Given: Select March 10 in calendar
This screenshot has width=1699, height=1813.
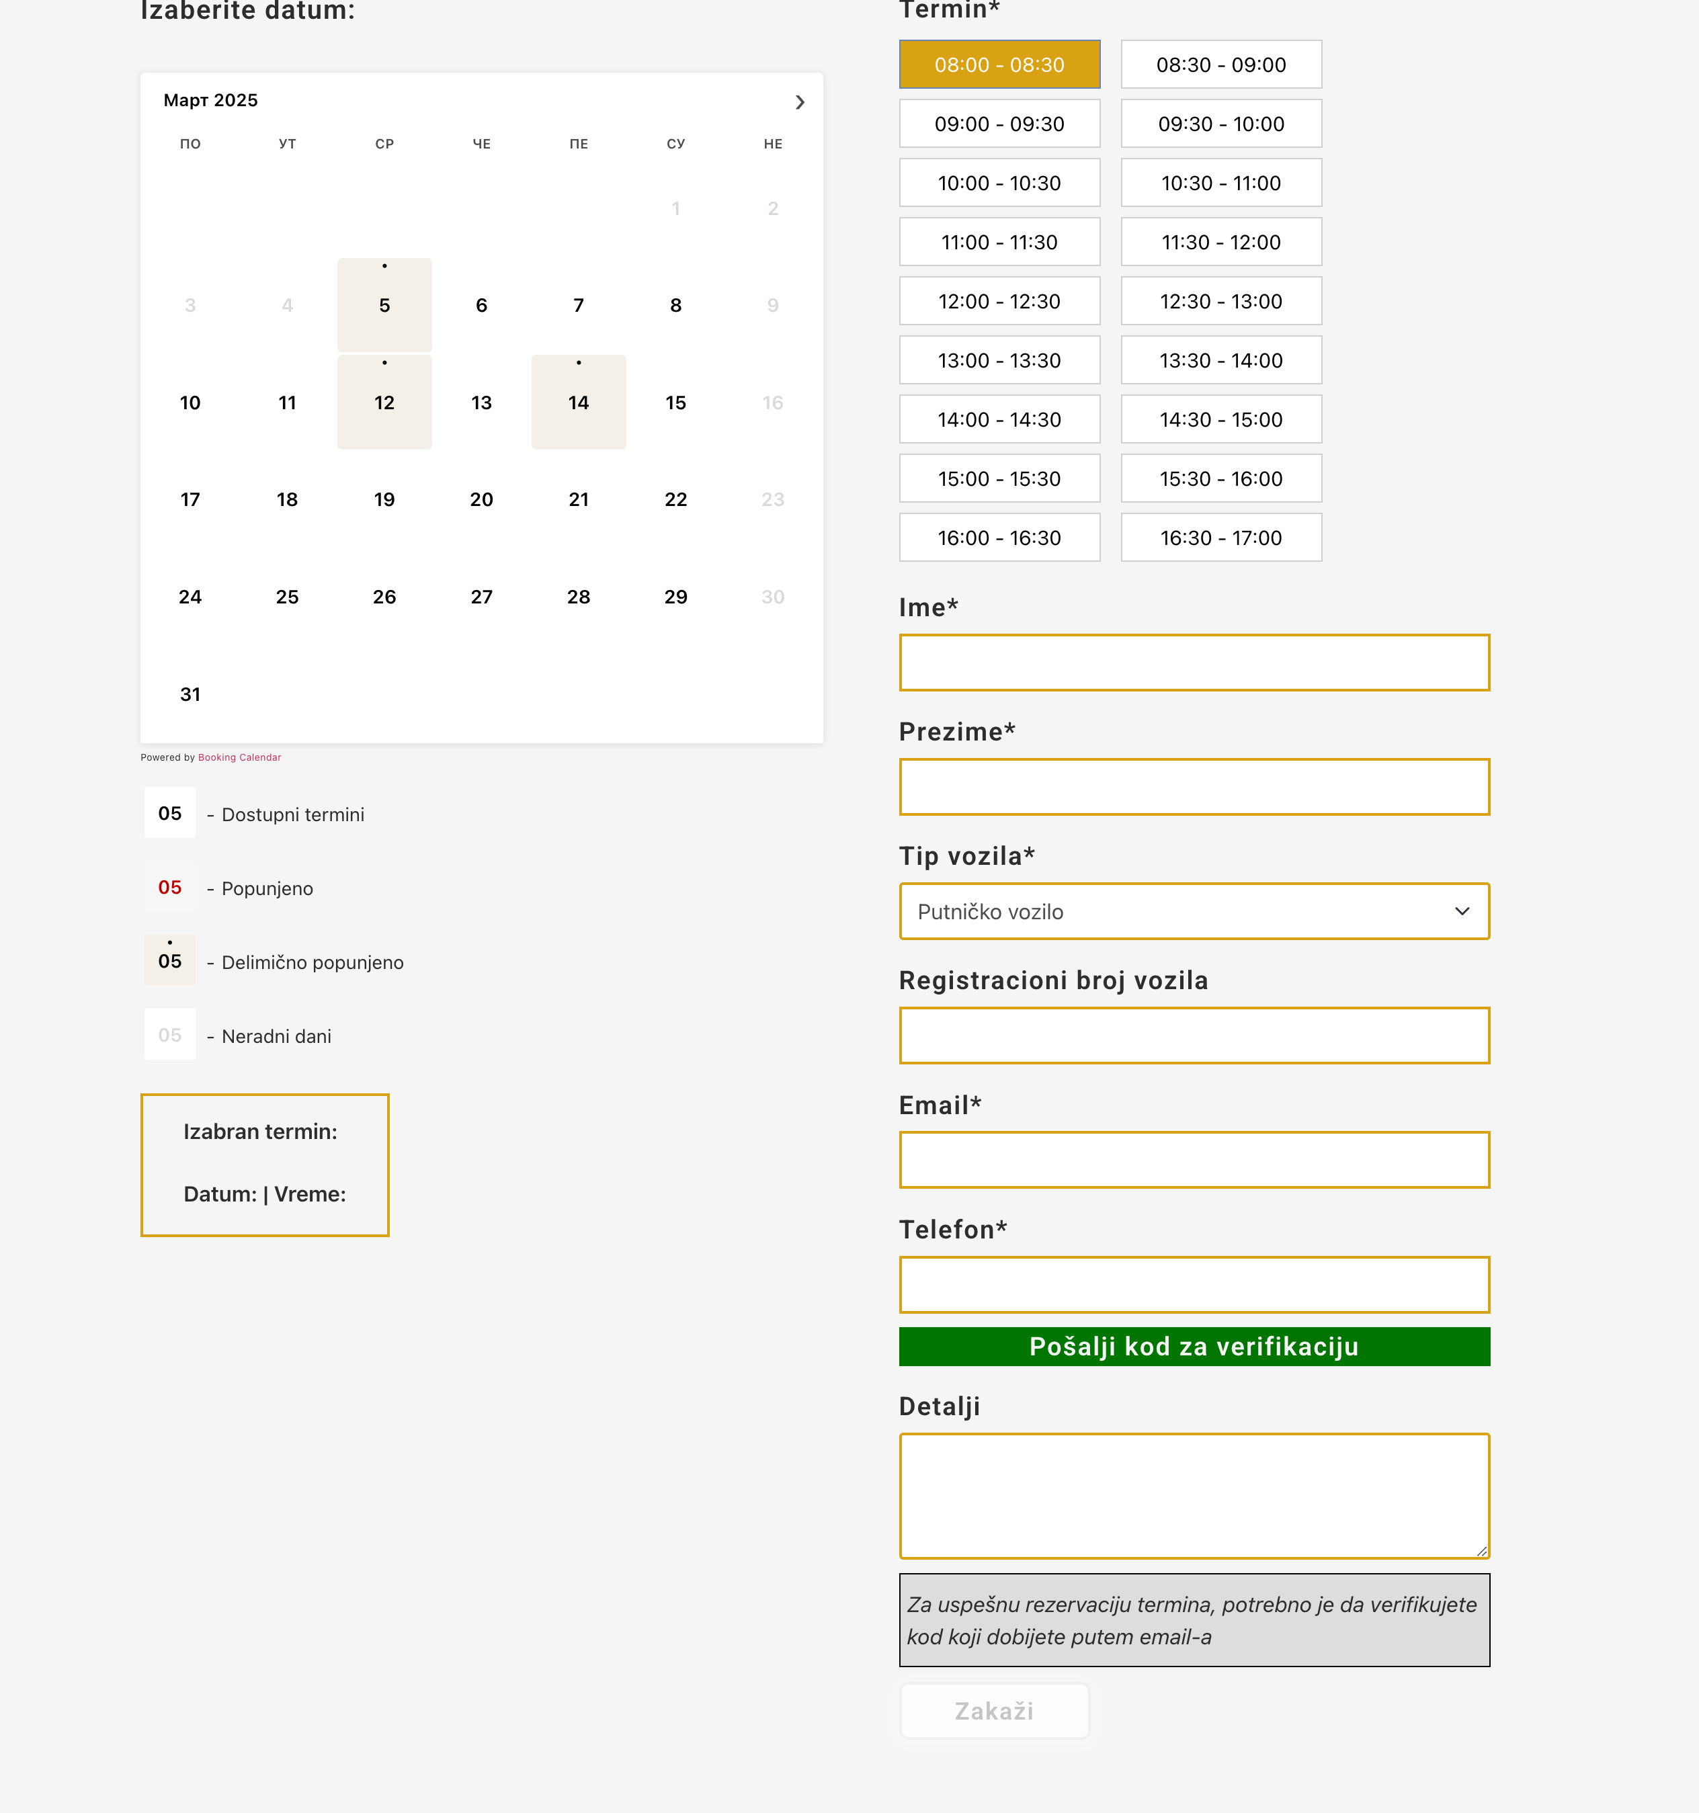Looking at the screenshot, I should click(x=190, y=402).
